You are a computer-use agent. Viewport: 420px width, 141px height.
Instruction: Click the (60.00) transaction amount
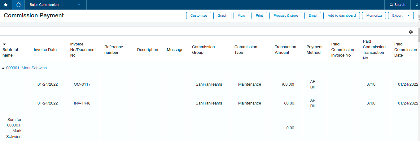coord(288,84)
